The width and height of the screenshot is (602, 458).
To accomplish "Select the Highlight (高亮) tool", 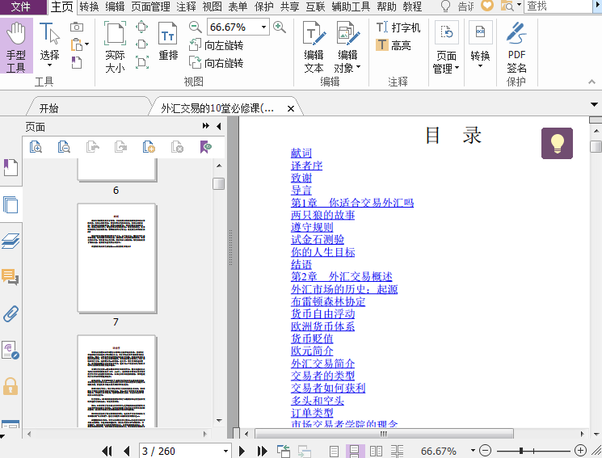I will click(394, 45).
